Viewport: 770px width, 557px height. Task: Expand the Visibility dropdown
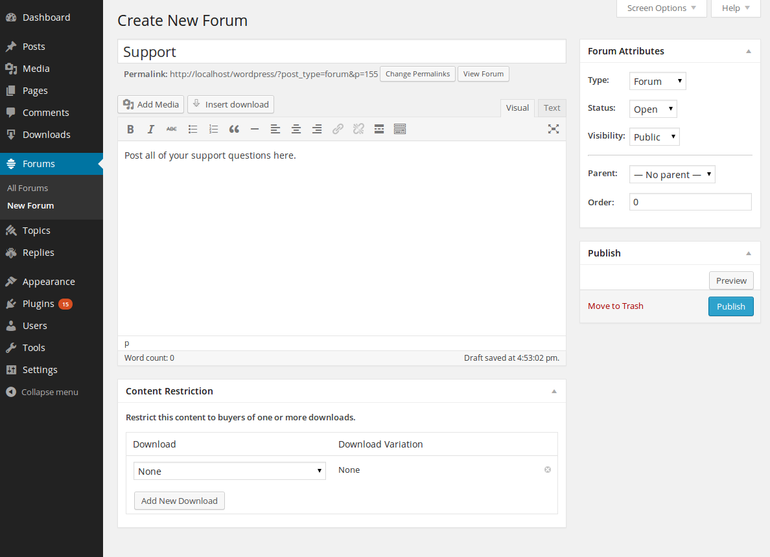(654, 137)
